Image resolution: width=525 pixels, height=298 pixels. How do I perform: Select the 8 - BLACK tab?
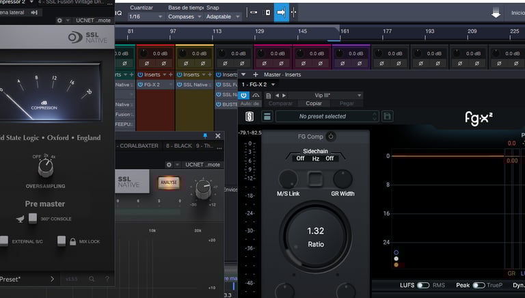[x=180, y=146]
